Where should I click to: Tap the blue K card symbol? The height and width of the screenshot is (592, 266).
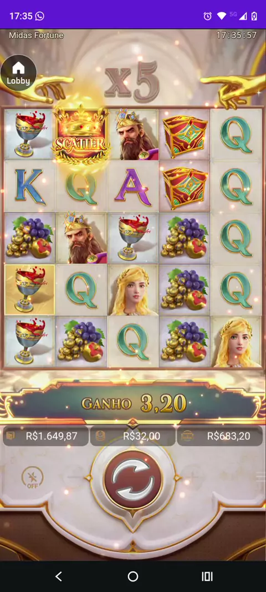click(30, 186)
